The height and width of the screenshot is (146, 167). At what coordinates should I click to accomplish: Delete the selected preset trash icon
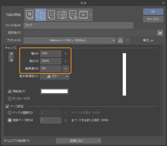(128, 40)
